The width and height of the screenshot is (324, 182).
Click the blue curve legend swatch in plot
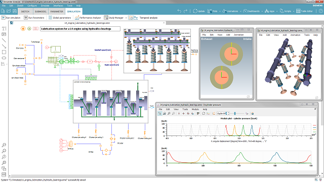point(314,128)
